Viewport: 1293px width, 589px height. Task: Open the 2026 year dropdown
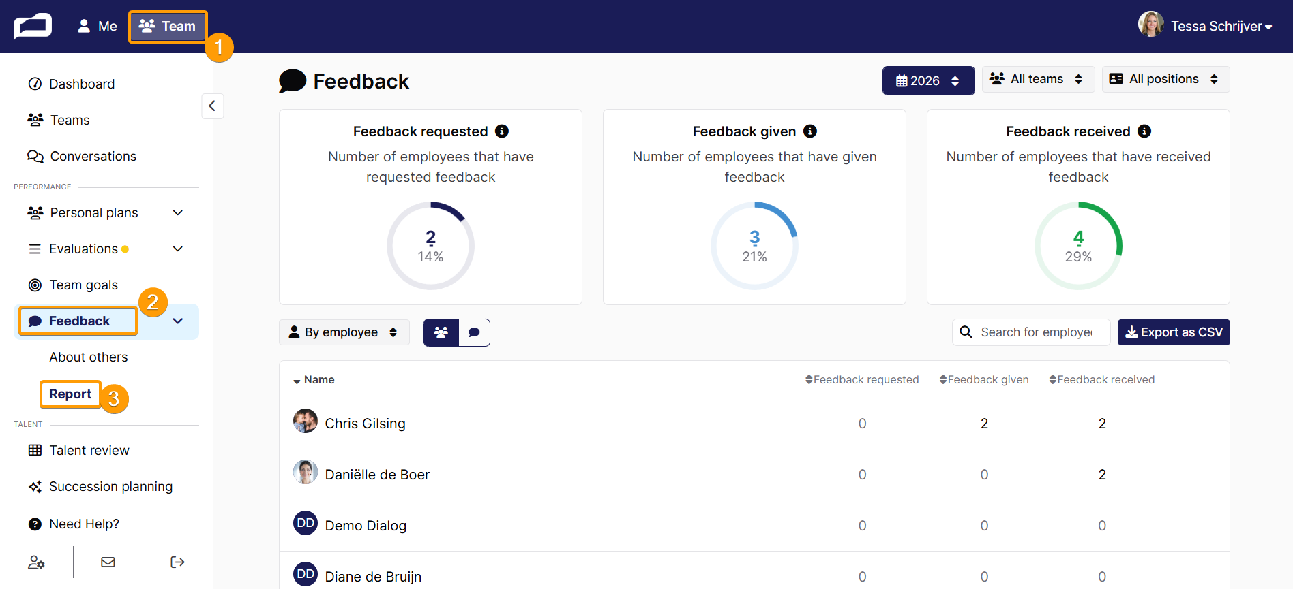coord(928,80)
